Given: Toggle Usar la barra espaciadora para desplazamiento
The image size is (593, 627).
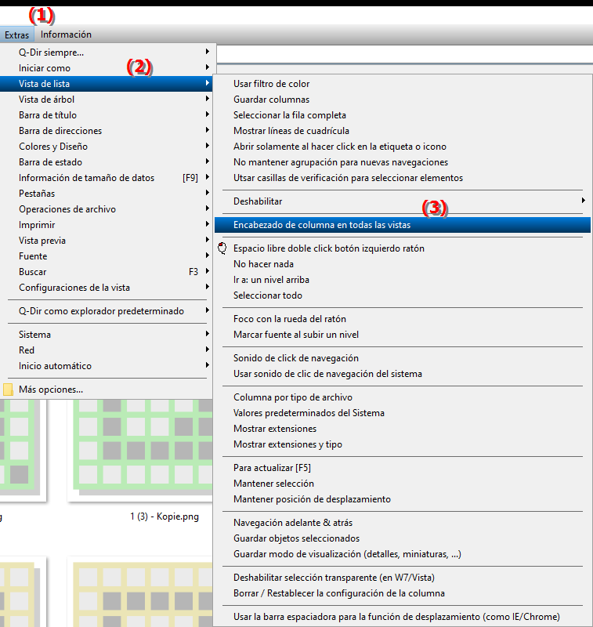Looking at the screenshot, I should click(403, 617).
